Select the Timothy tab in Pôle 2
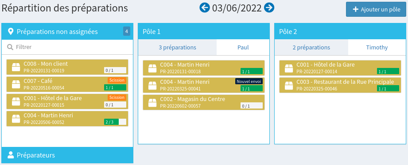The image size is (408, 165). point(377,47)
